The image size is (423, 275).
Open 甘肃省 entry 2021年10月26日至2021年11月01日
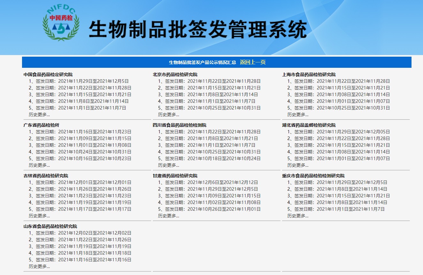tap(209, 209)
